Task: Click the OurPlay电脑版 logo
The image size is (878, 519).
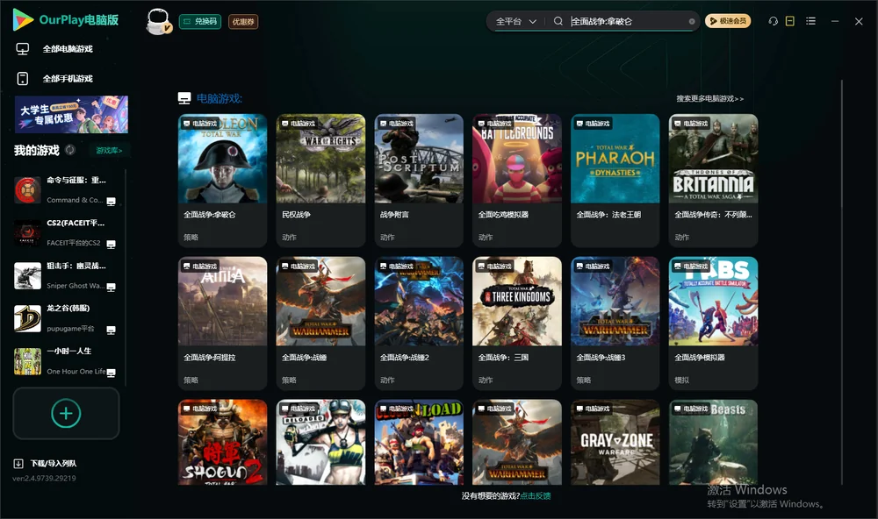Action: point(66,19)
